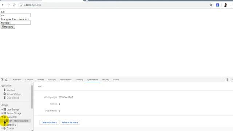Switch to the Console tab
Viewport: 233px width, 131px height.
point(29,80)
